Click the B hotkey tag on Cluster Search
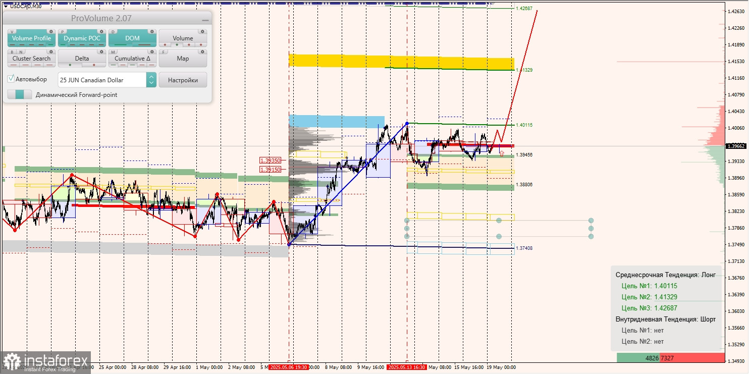 click(12, 52)
